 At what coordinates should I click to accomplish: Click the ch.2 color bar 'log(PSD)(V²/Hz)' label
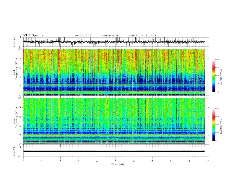221,126
